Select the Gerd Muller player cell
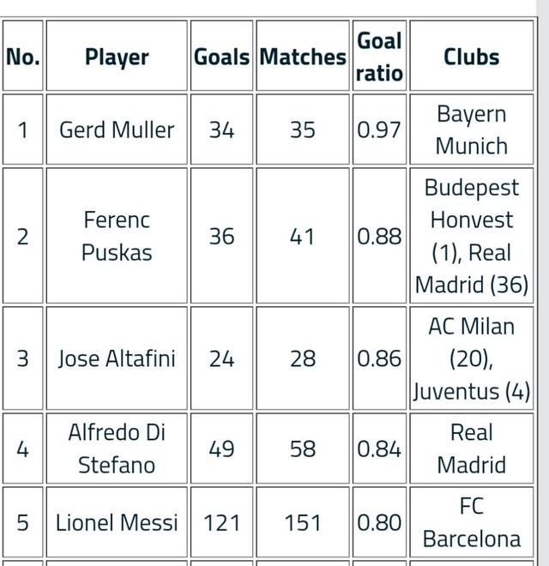 point(117,129)
